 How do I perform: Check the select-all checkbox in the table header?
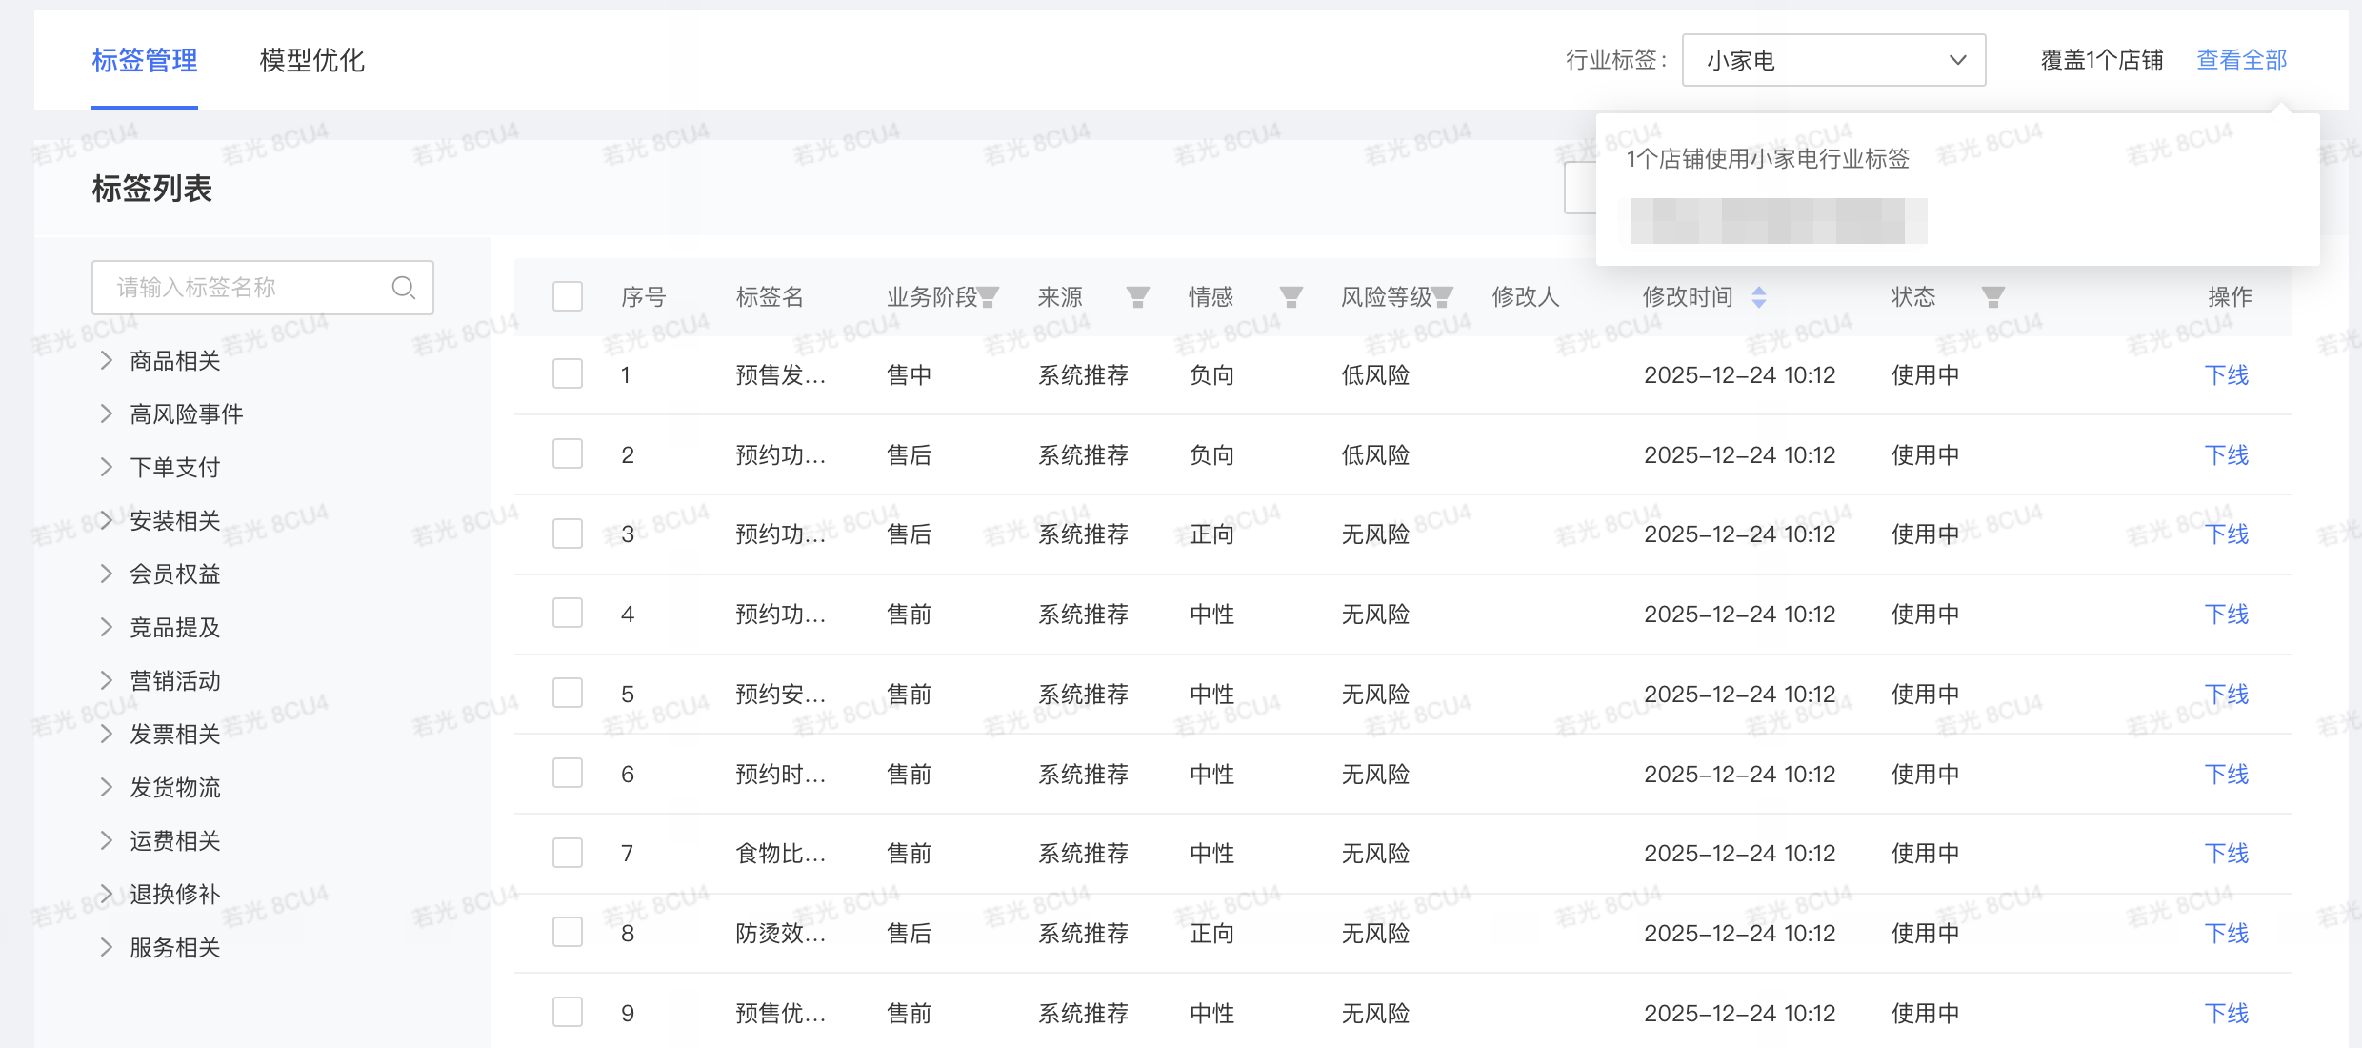tap(568, 296)
